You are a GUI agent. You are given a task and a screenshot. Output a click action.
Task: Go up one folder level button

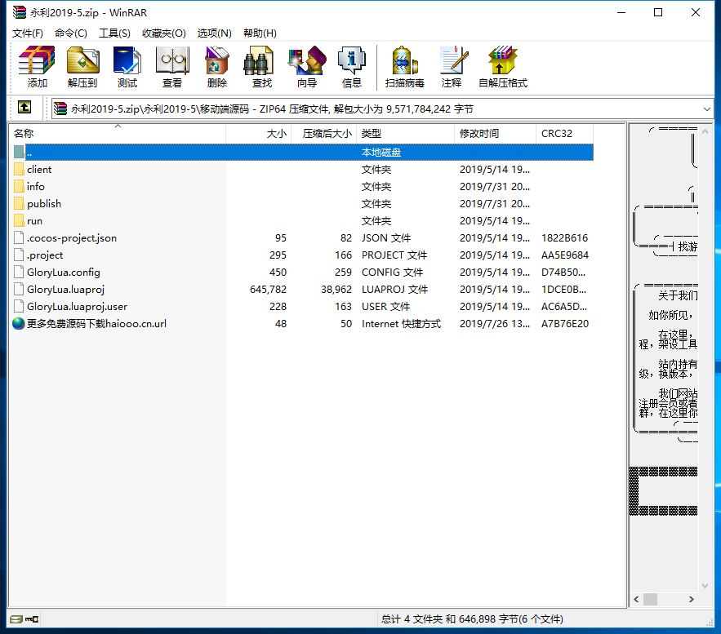tap(24, 108)
